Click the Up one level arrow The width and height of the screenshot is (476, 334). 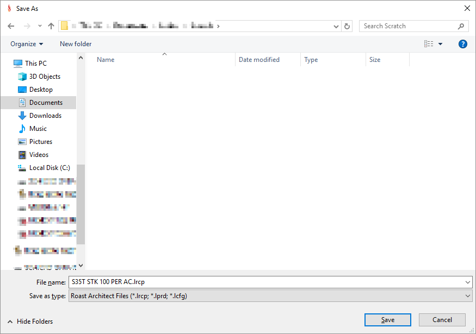pyautogui.click(x=51, y=26)
